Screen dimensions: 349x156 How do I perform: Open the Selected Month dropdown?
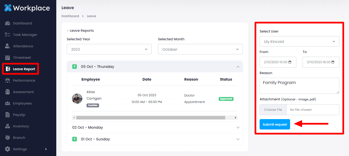[200, 49]
